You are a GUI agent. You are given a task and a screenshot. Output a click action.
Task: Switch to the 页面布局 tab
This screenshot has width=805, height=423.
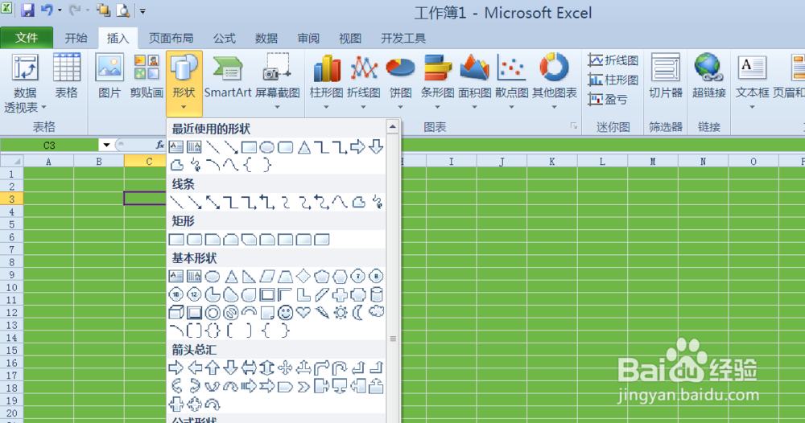pyautogui.click(x=171, y=38)
